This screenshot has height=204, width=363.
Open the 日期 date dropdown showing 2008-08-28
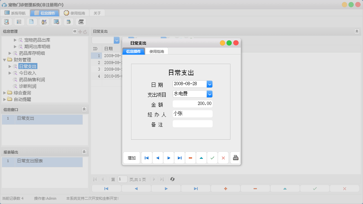210,84
